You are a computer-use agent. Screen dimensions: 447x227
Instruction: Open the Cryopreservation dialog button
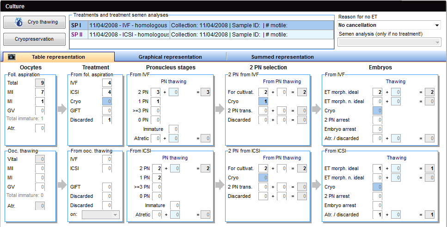point(35,39)
